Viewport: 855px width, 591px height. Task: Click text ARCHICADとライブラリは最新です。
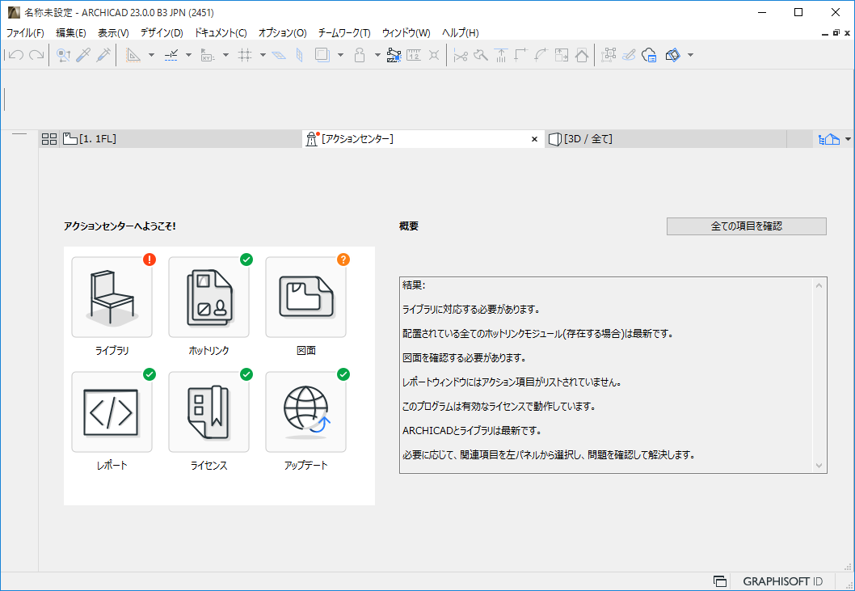tap(472, 431)
